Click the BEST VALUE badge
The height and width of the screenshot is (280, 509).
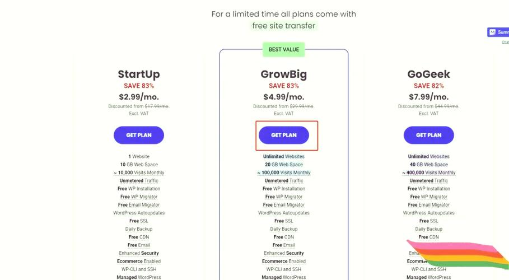[x=284, y=49]
